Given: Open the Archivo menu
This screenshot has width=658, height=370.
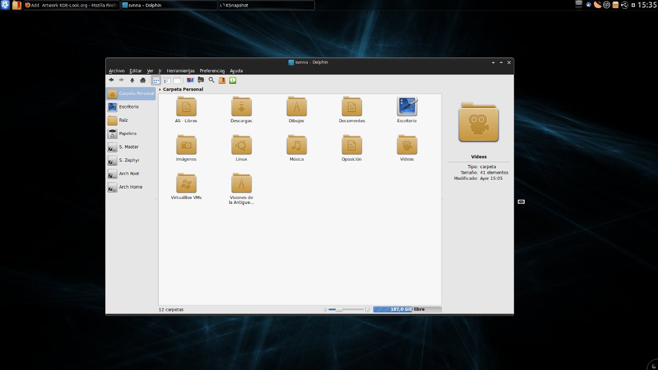Looking at the screenshot, I should click(116, 71).
